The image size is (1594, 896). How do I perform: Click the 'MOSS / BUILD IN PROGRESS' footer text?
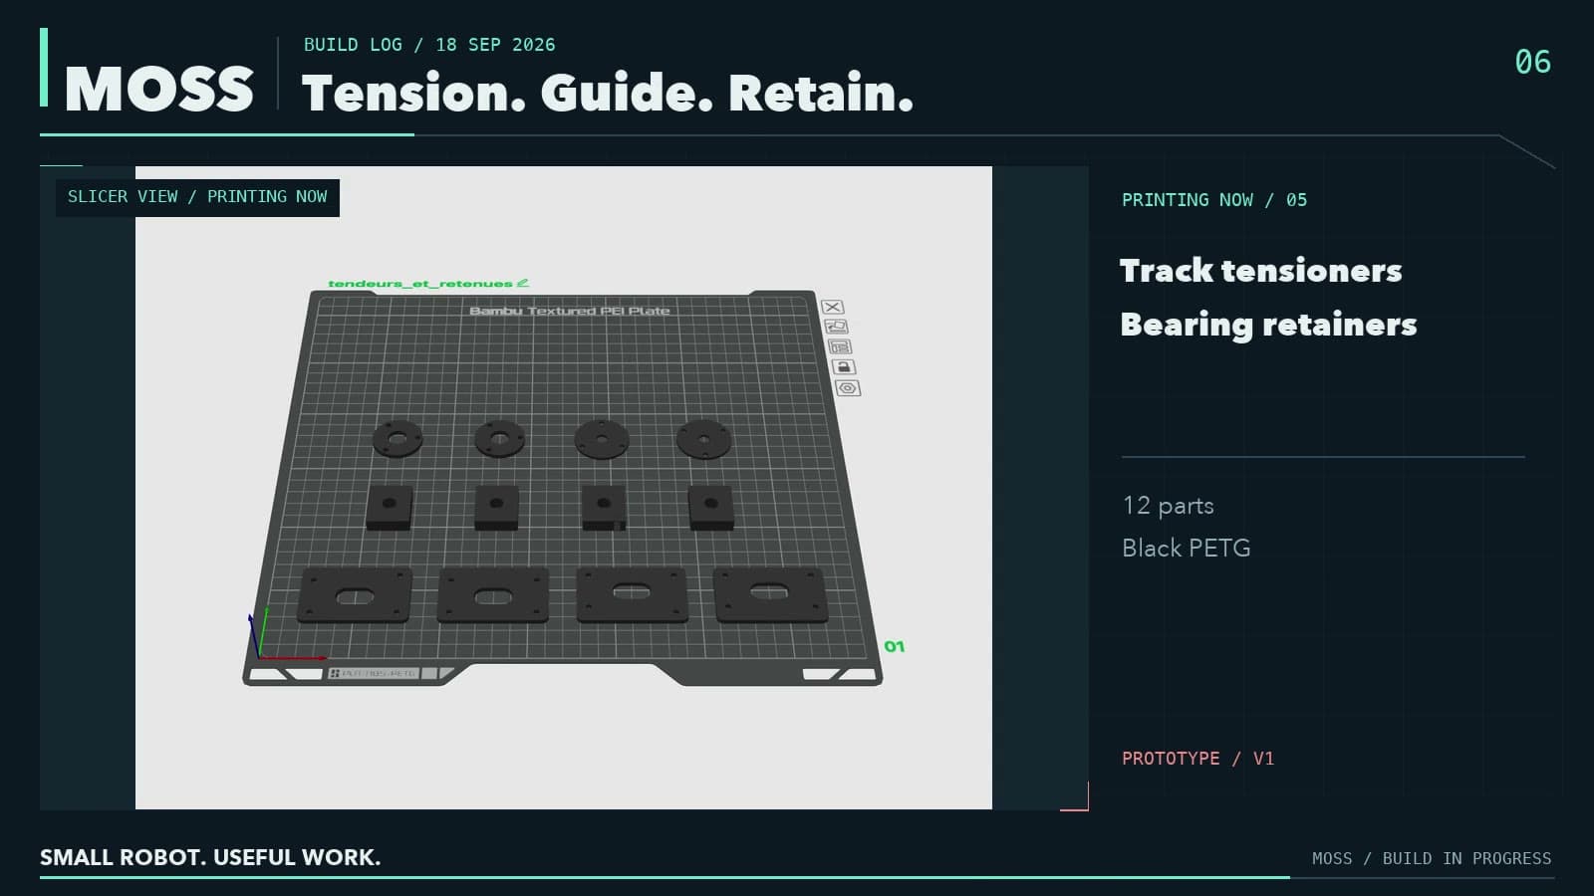coord(1432,858)
